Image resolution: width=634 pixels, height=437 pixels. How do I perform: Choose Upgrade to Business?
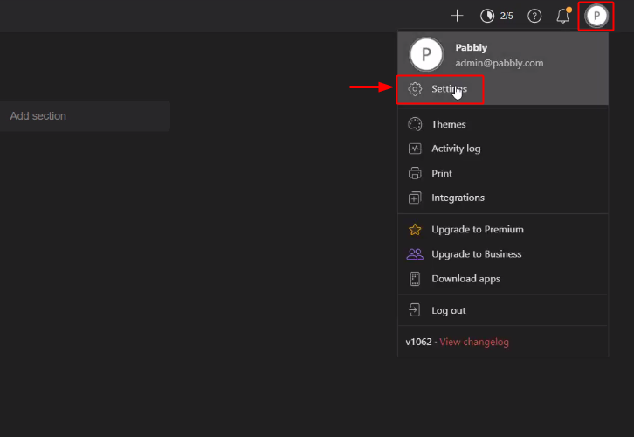(x=503, y=254)
